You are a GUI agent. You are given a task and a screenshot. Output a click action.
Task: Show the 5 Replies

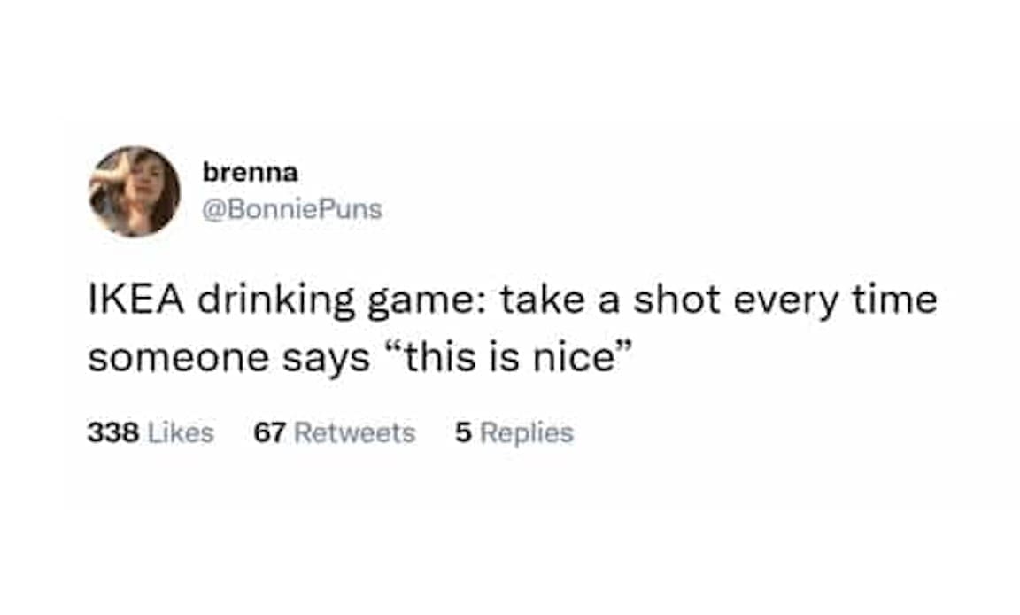click(514, 433)
